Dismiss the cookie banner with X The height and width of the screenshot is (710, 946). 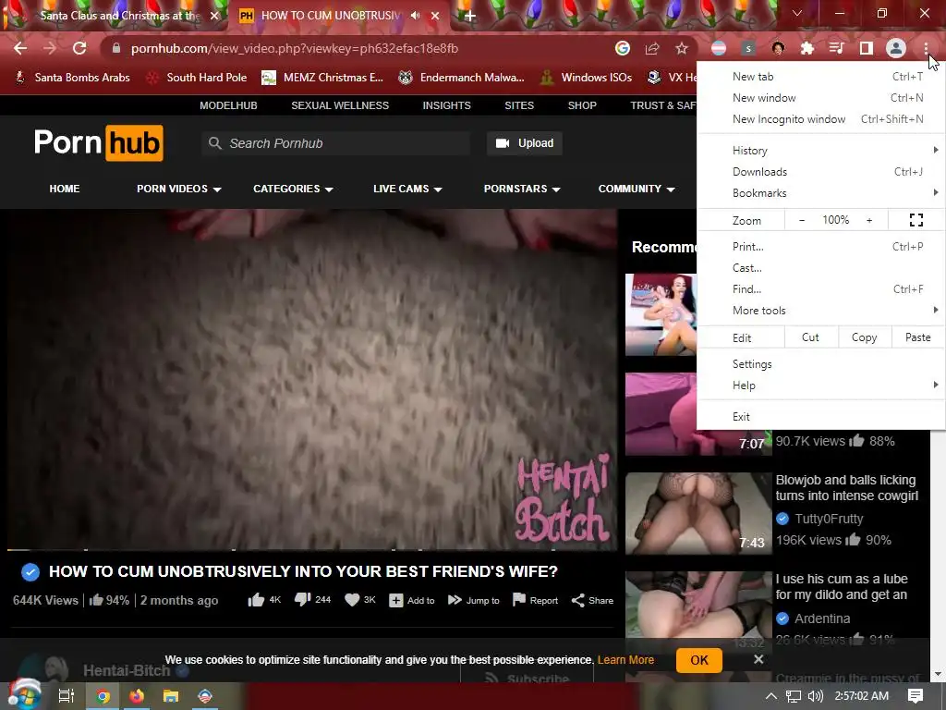click(758, 659)
